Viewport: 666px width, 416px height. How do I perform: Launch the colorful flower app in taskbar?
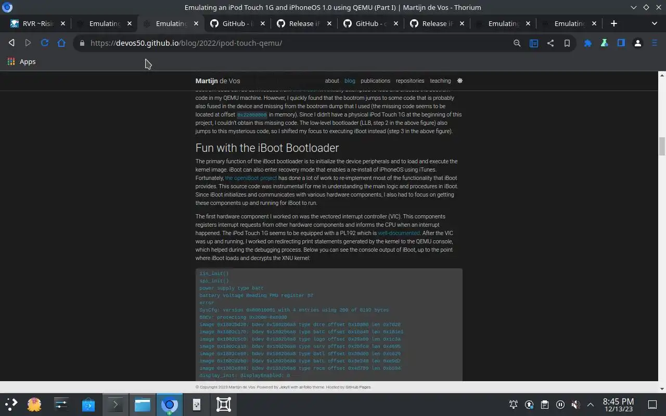pos(34,404)
